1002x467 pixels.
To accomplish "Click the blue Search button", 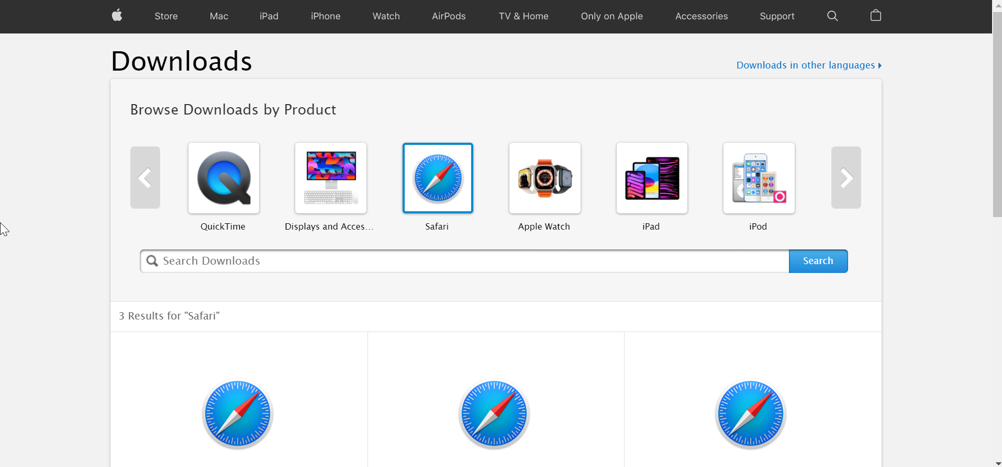I will [x=818, y=261].
